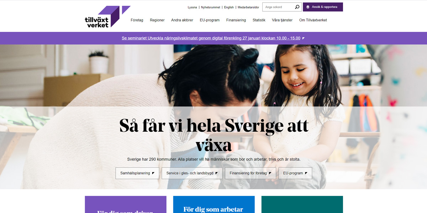The image size is (427, 213).
Task: Click the layers icon in Ansök & rapportera
Action: 308,7
